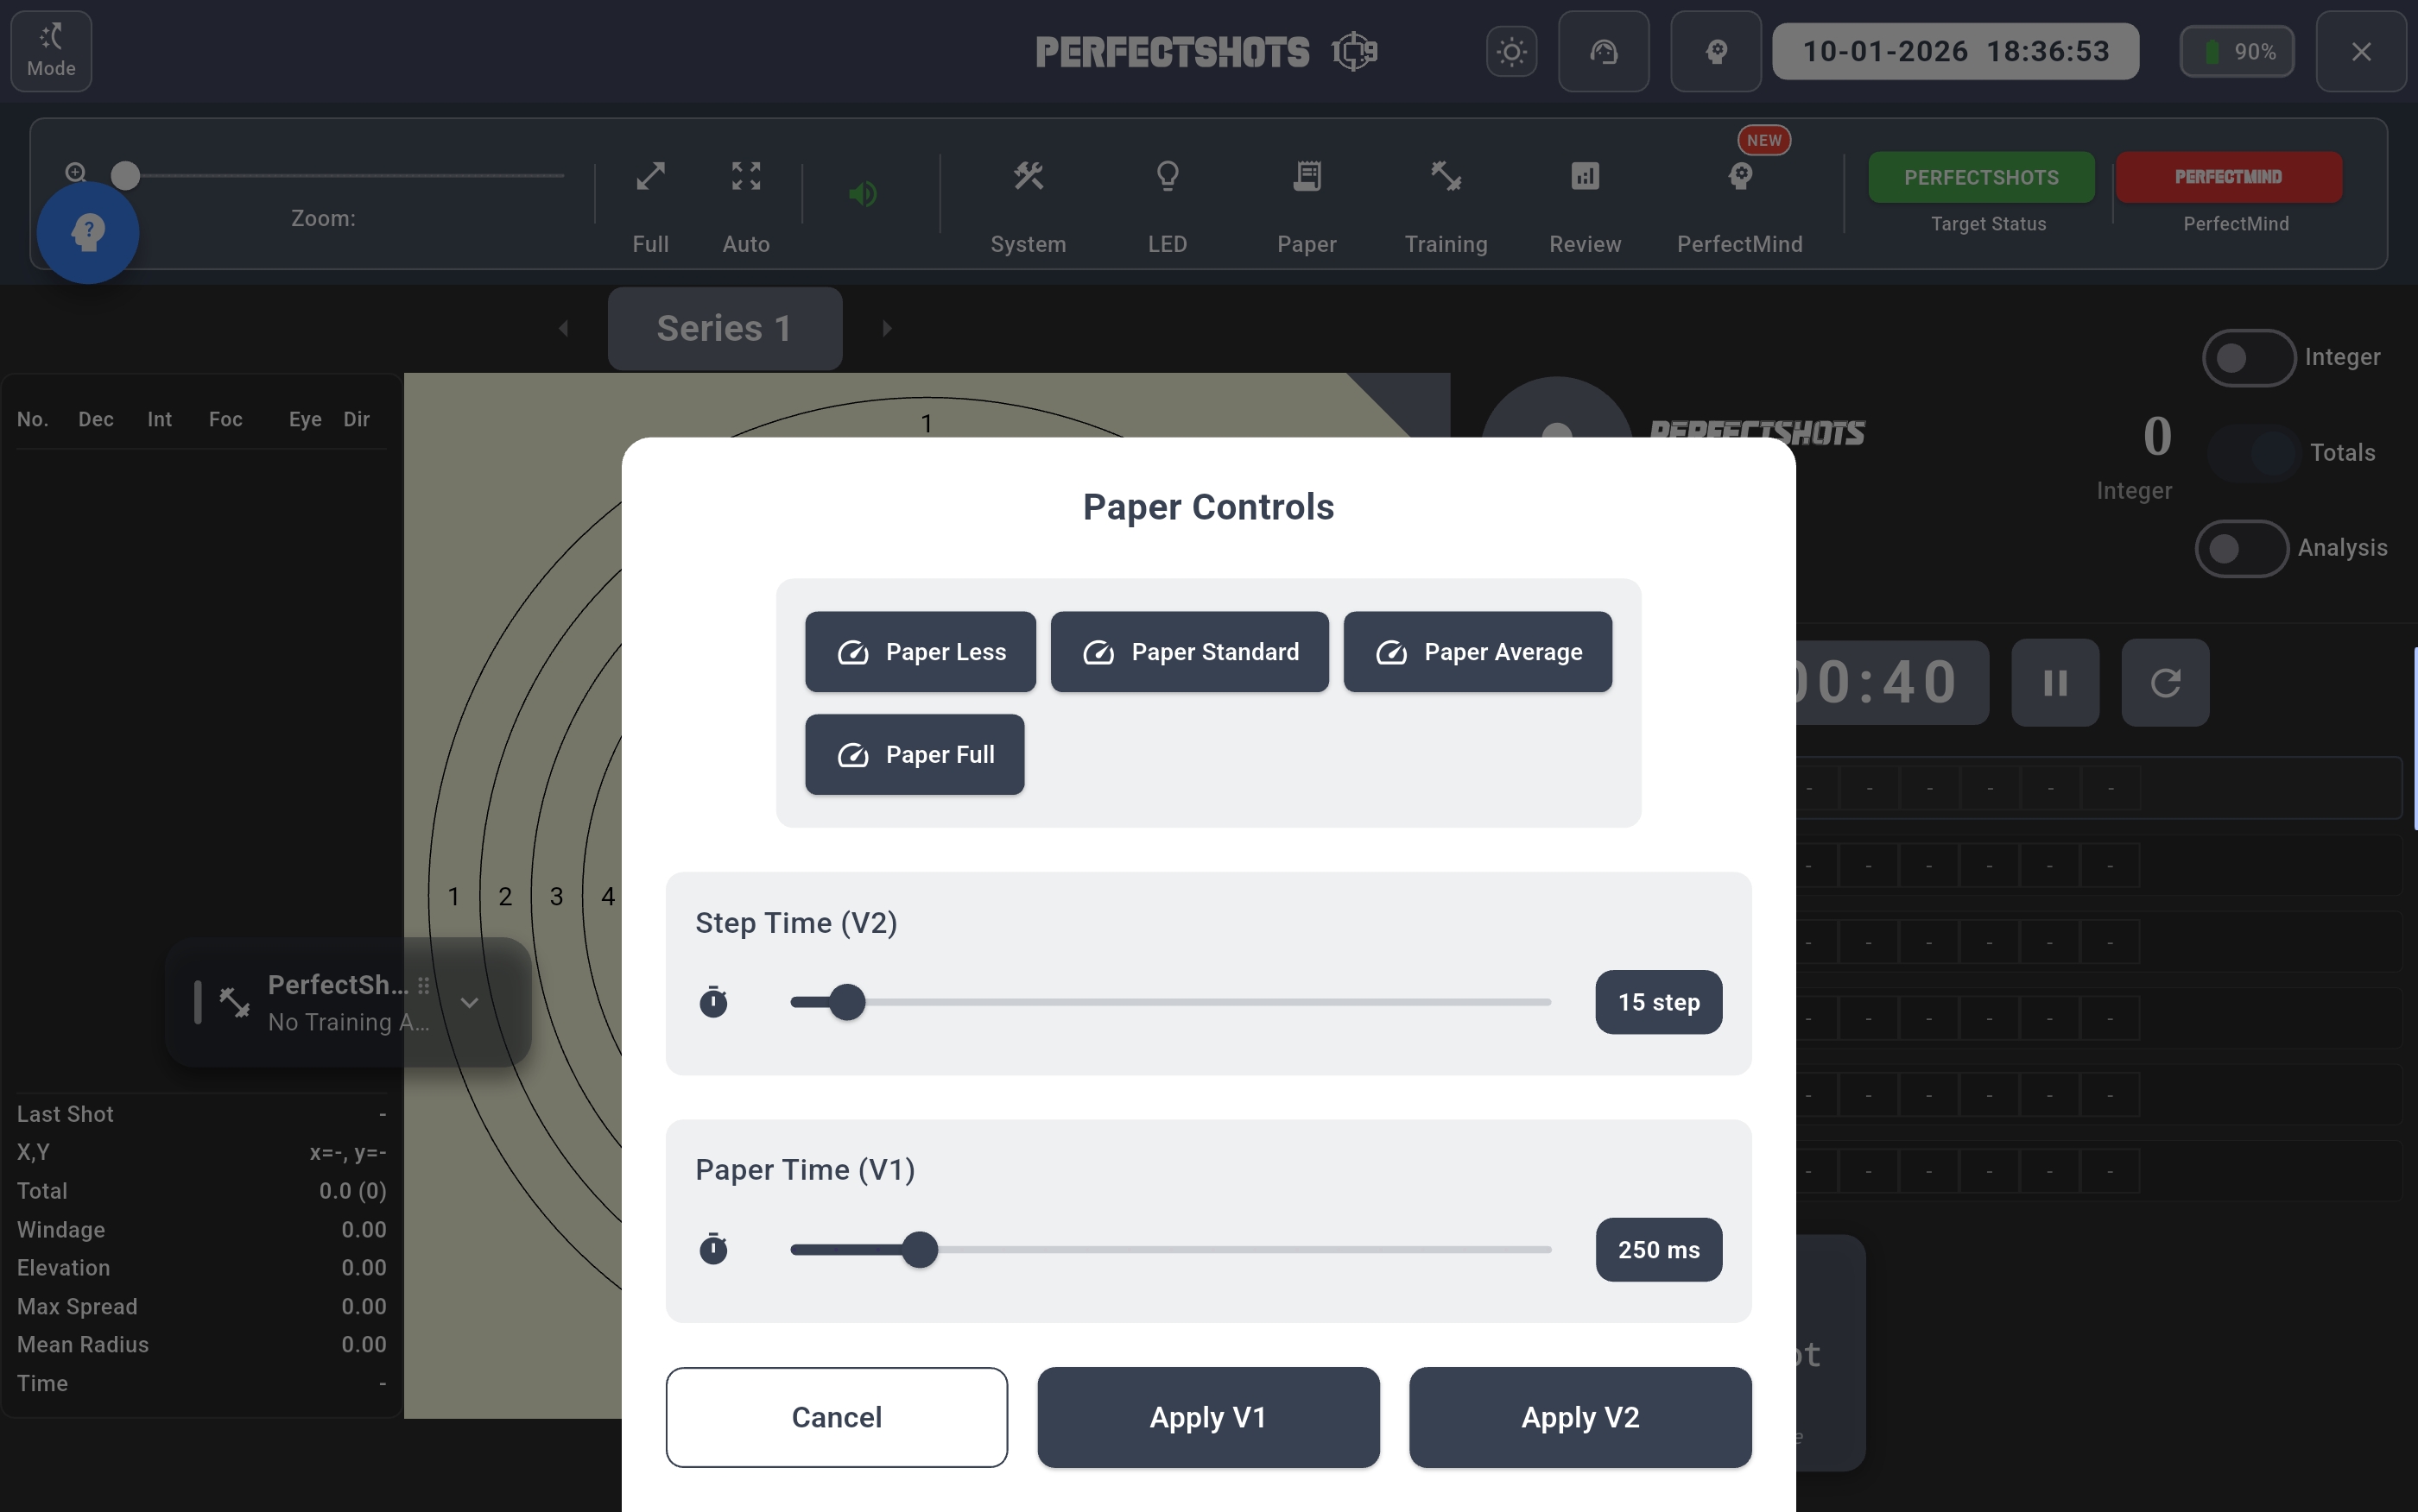Open the Review chart icon
Viewport: 2418px width, 1512px height.
point(1584,177)
